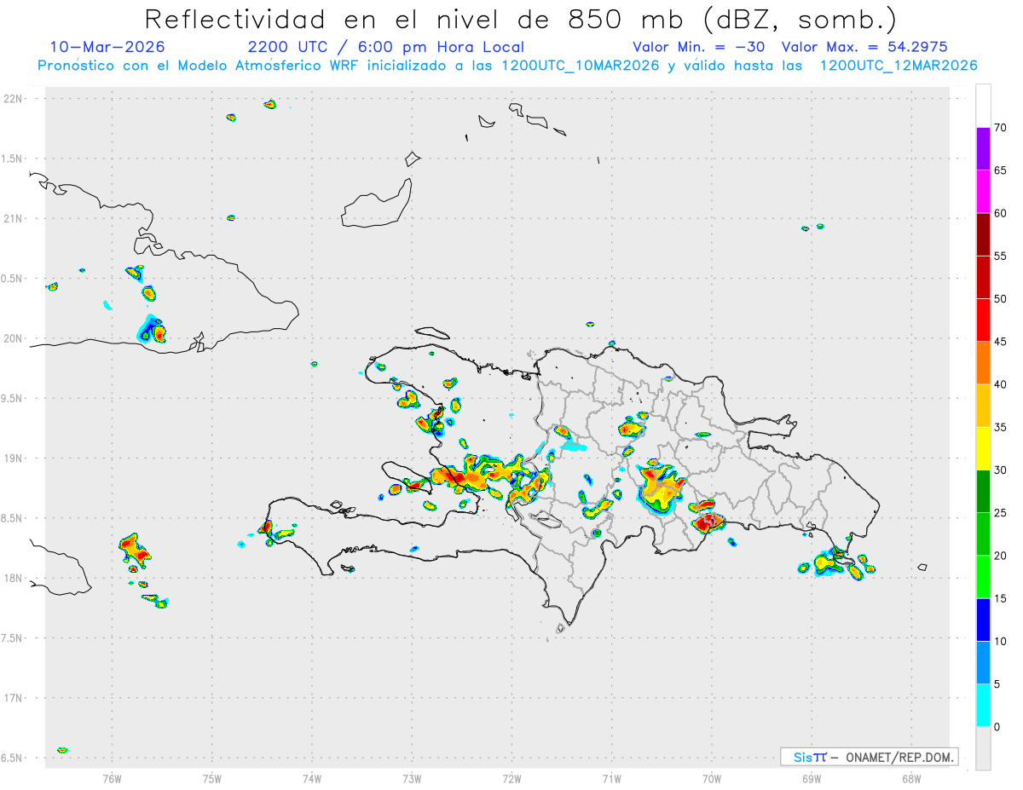Click the latitude axis label '0.5N'
The height and width of the screenshot is (790, 1023).
click(12, 279)
